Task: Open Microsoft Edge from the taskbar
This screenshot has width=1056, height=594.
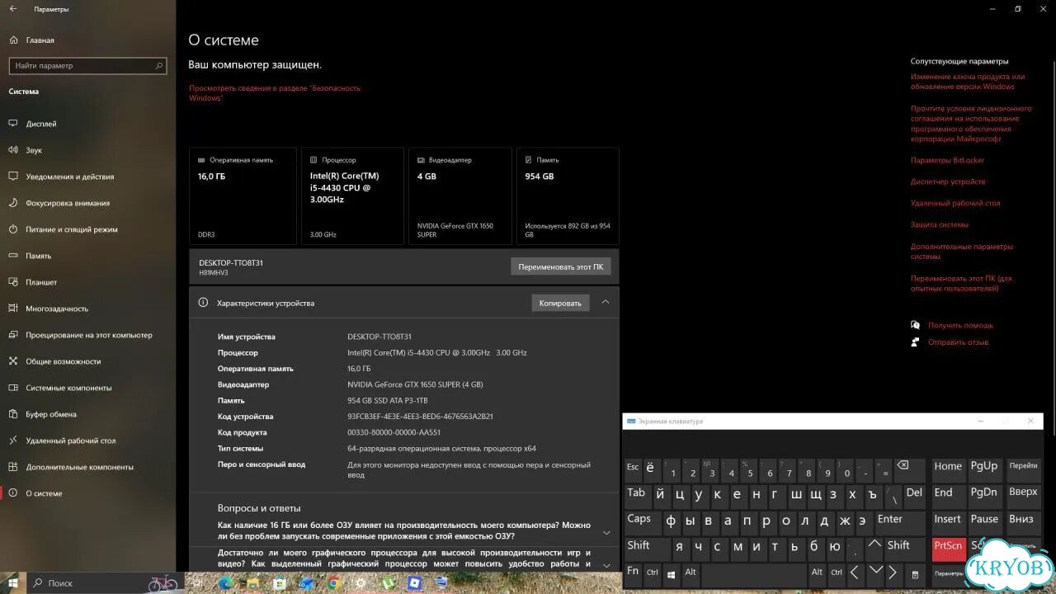Action: coord(226,583)
